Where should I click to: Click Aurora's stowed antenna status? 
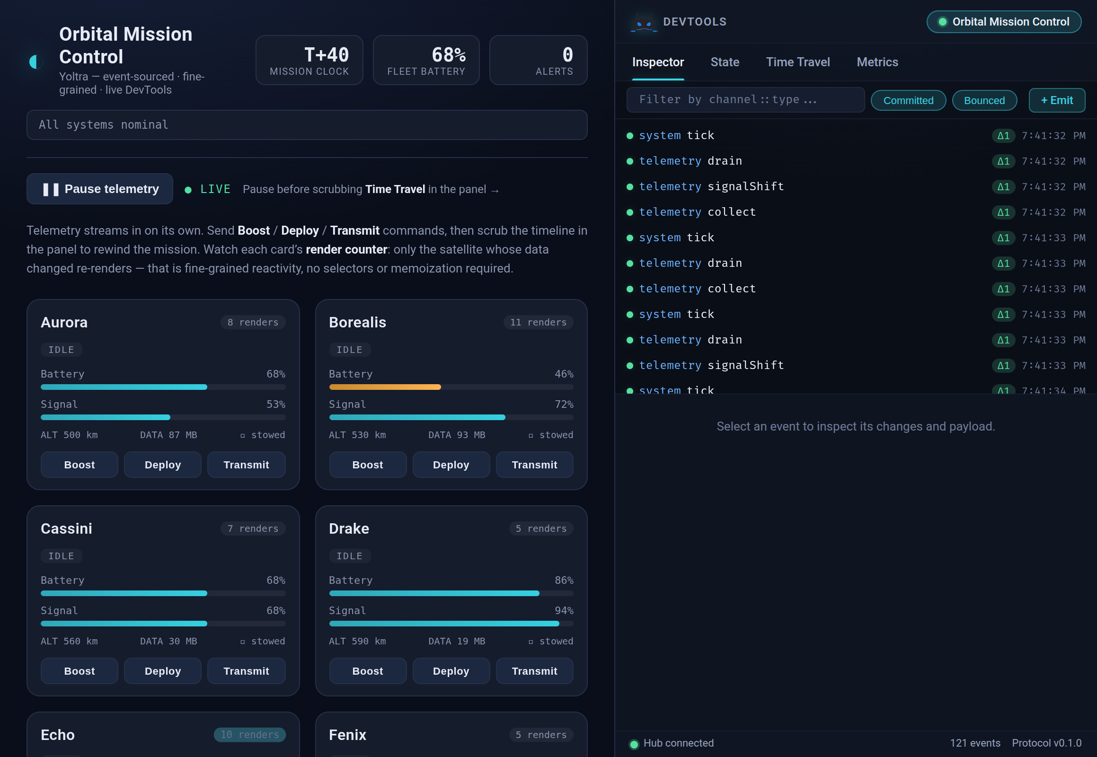tap(262, 435)
